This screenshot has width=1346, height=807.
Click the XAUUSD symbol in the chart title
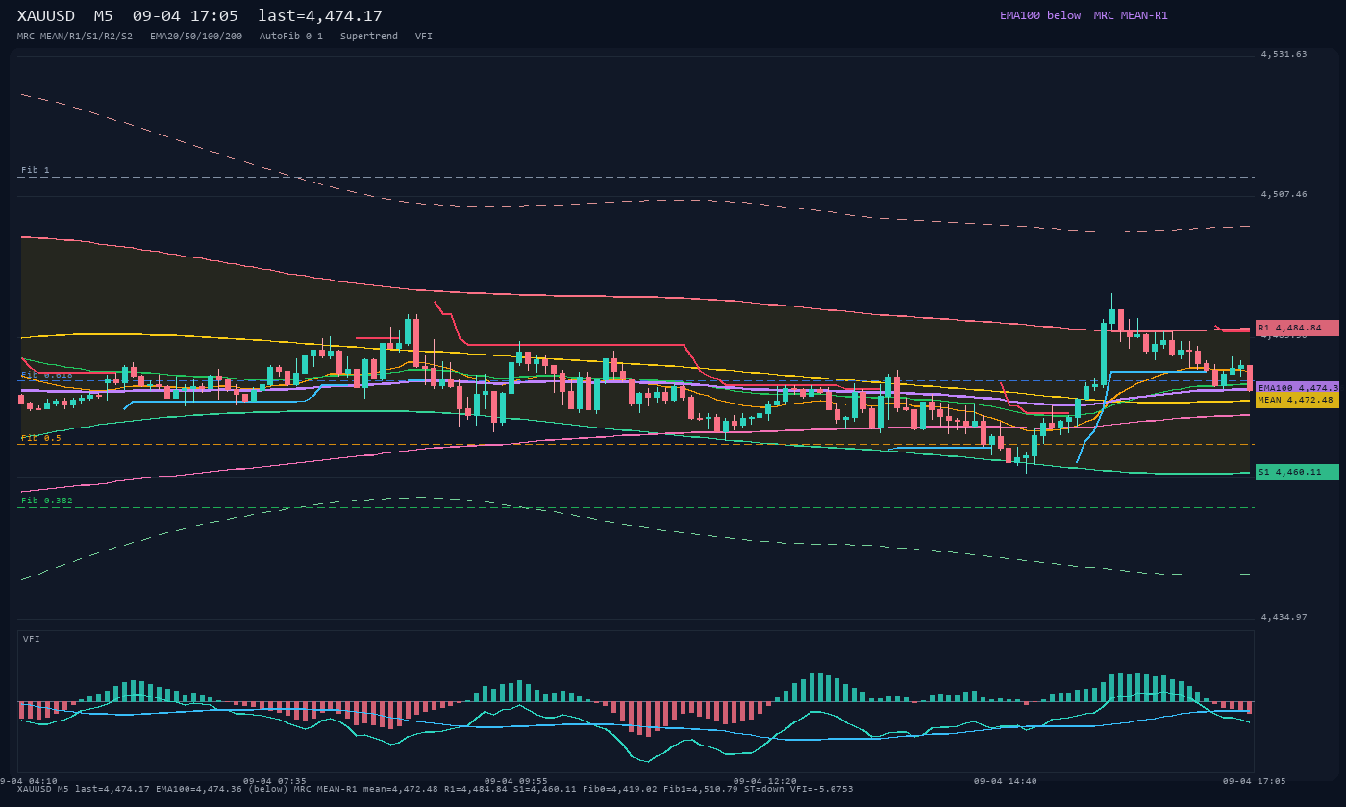46,16
